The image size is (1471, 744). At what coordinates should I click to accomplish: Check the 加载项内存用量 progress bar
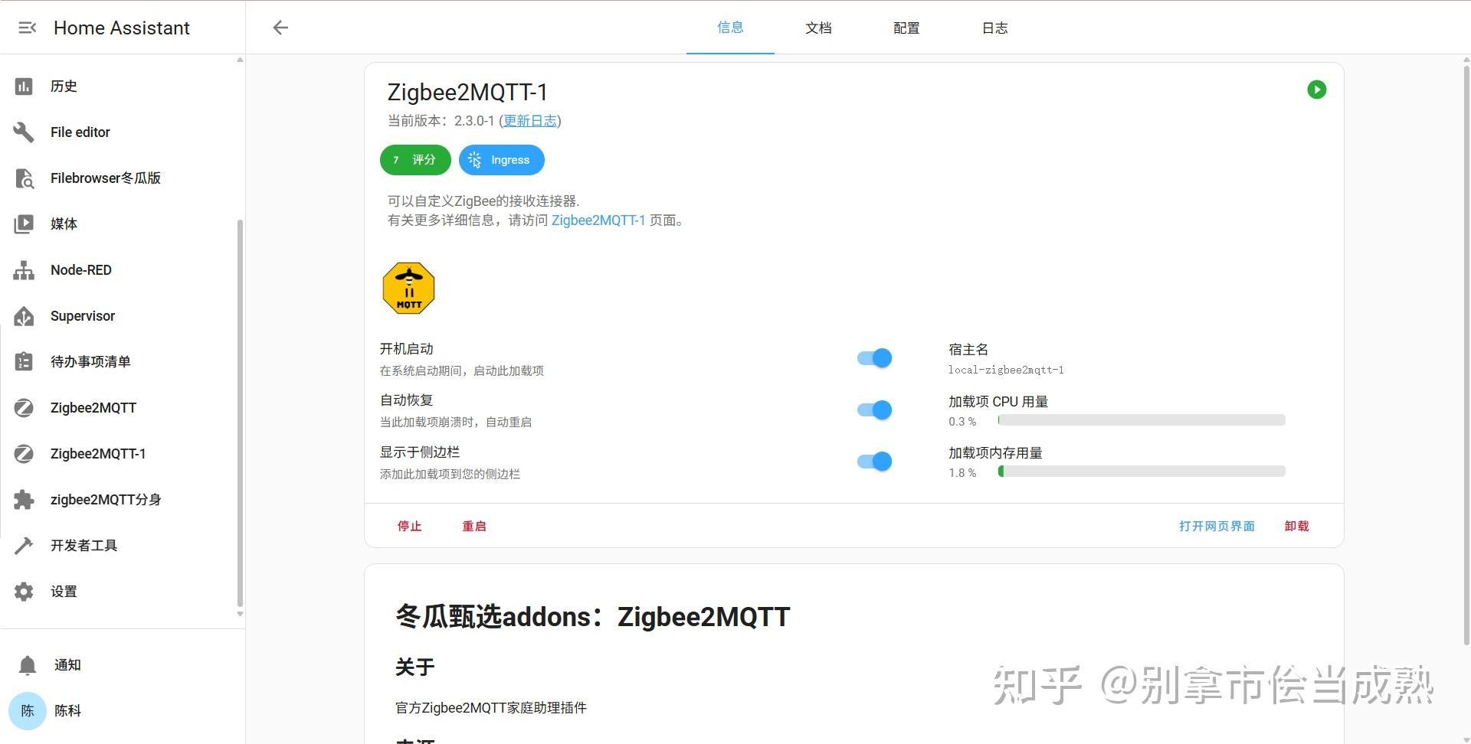pyautogui.click(x=1141, y=472)
